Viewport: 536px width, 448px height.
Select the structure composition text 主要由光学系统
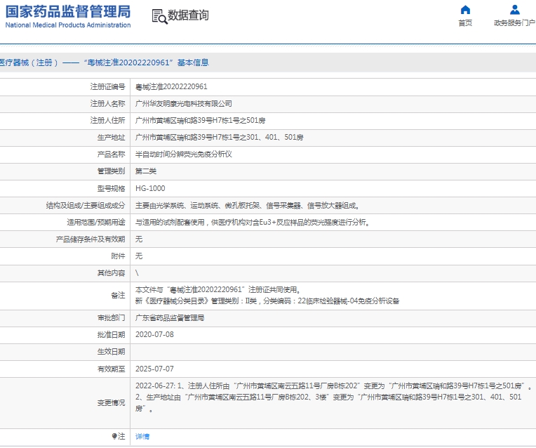[248, 205]
